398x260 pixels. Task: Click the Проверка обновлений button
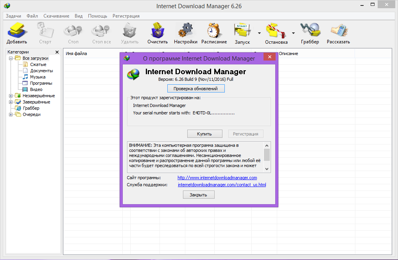click(196, 89)
